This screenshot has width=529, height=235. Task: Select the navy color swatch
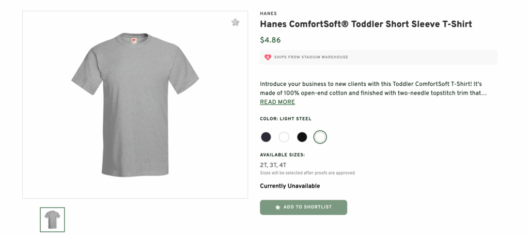266,137
